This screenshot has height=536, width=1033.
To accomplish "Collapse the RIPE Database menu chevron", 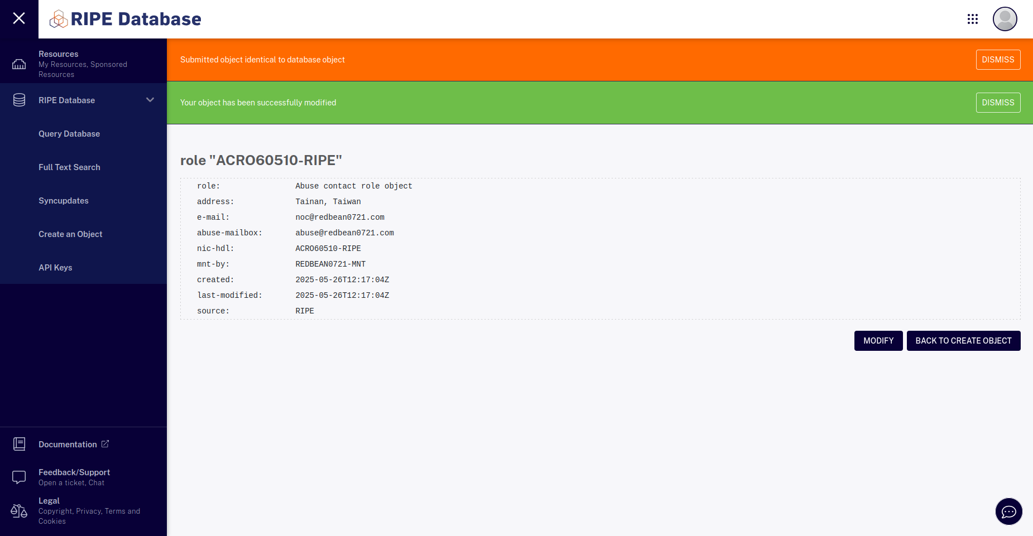I will click(x=150, y=100).
